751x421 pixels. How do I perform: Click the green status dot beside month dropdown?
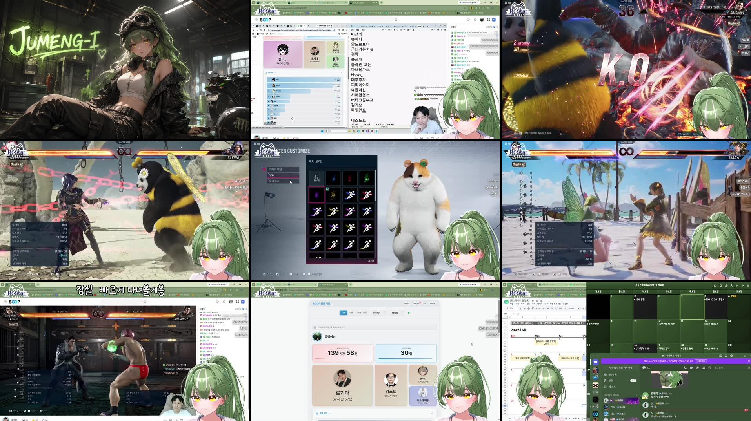coord(409,313)
